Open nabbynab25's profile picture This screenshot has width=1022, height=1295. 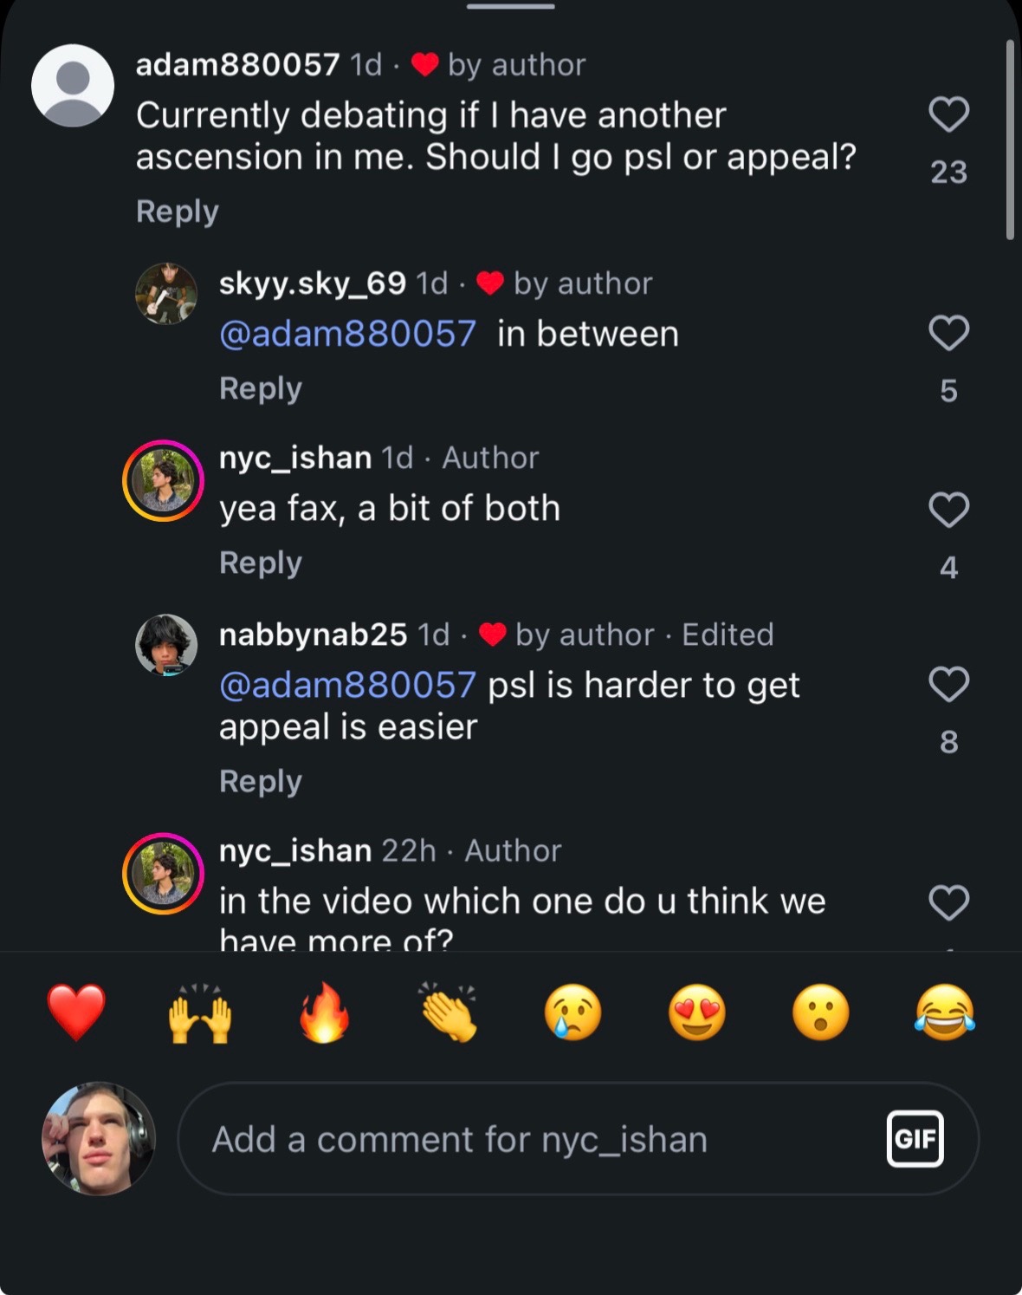click(166, 645)
